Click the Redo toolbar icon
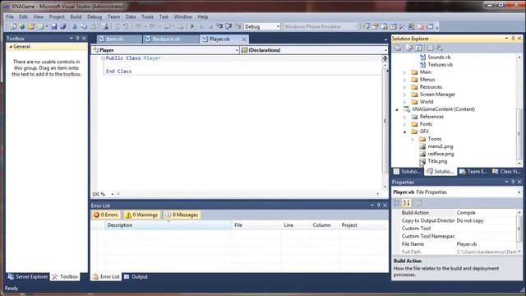 pos(152,26)
